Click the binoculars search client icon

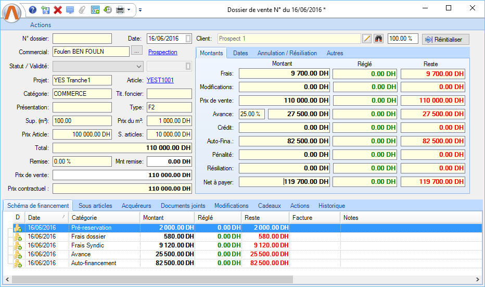click(379, 39)
